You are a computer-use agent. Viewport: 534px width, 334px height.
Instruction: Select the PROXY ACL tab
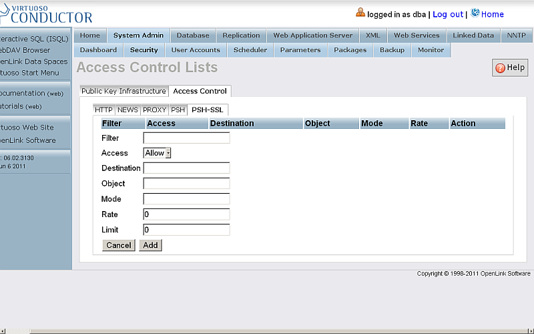click(x=154, y=110)
